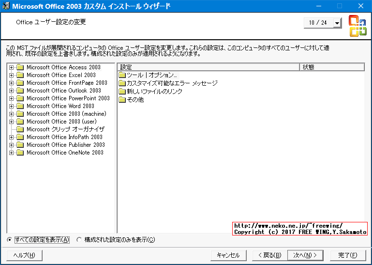Select the 構成された設定のみを表示 radio button

point(79,240)
